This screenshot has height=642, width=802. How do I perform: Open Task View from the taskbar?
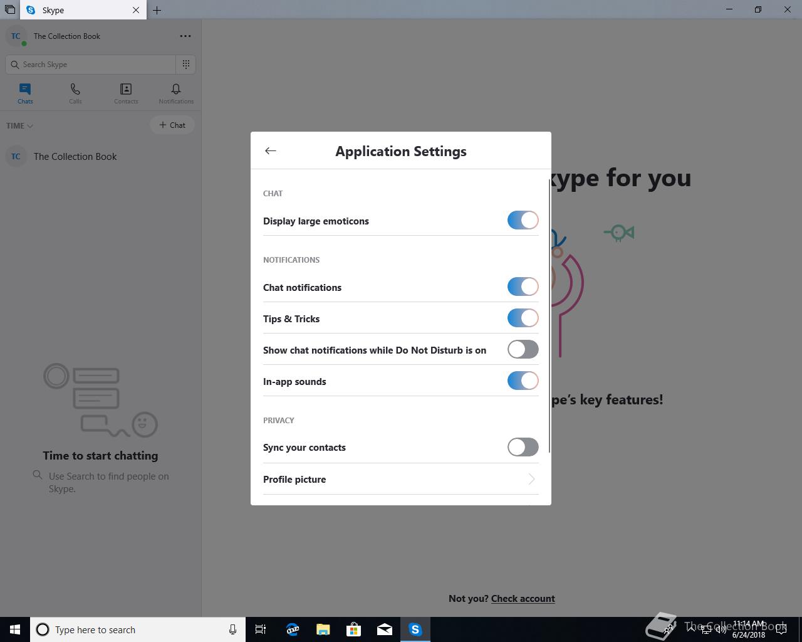(x=261, y=629)
